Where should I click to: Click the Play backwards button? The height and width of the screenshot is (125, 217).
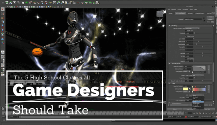203,113
